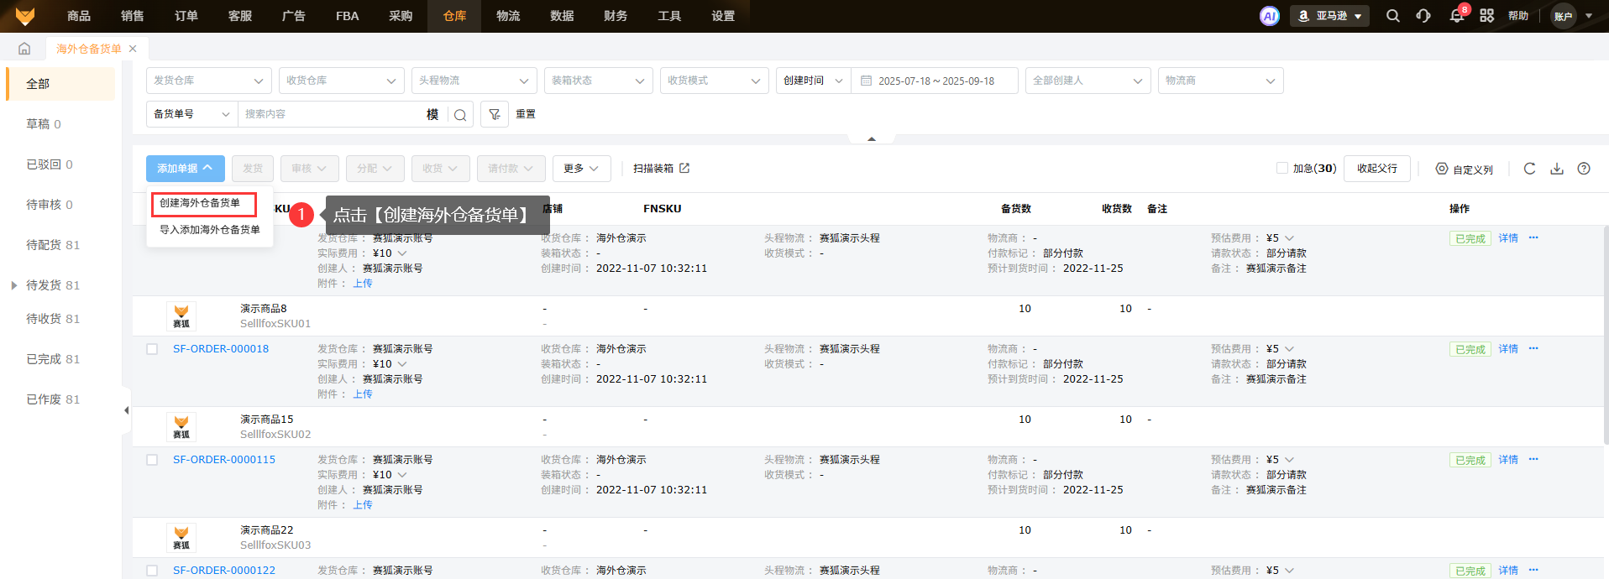The image size is (1609, 579).
Task: Click the customer service headset icon
Action: tap(1423, 16)
